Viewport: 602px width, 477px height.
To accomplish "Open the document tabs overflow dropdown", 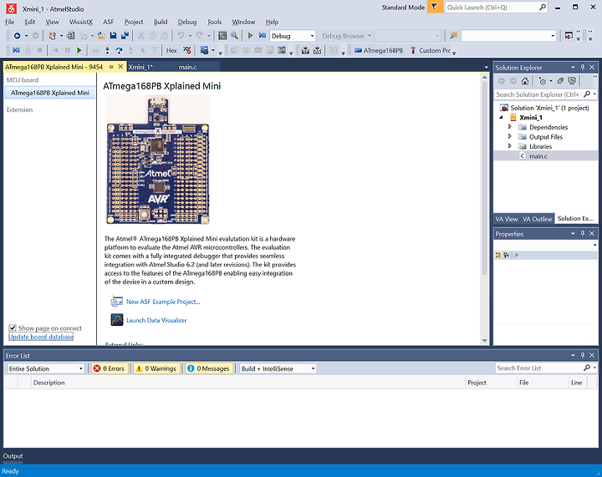I will pyautogui.click(x=486, y=68).
